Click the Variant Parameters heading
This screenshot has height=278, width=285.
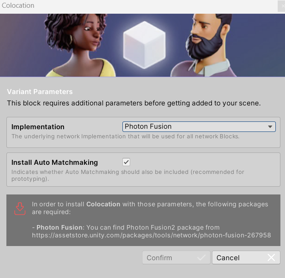[x=40, y=92]
